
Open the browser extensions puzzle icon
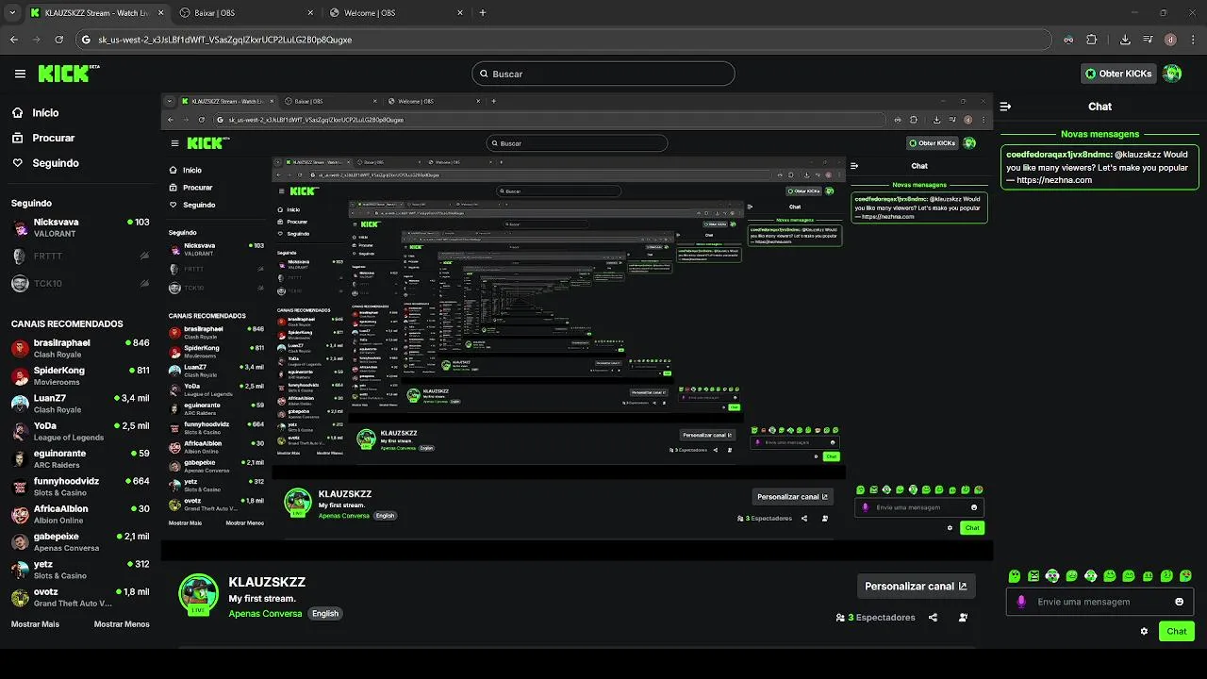tap(1092, 40)
